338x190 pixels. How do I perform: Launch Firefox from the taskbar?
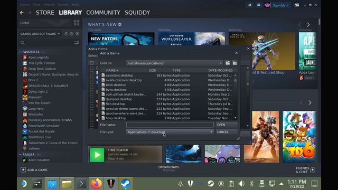[96, 184]
